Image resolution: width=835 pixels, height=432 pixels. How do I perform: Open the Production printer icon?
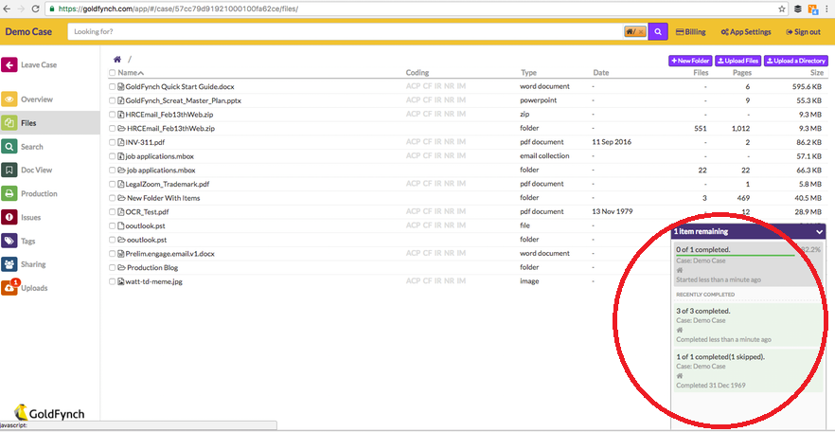pyautogui.click(x=9, y=194)
